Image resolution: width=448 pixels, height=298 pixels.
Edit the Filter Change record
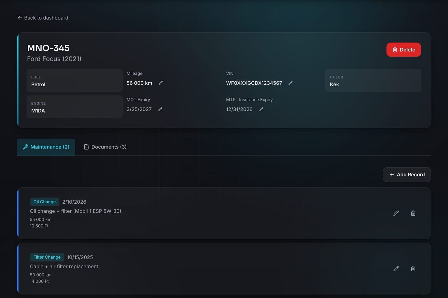[396, 269]
